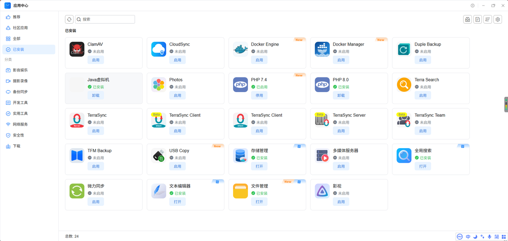The width and height of the screenshot is (508, 241).
Task: Select 全部 in the sidebar
Action: [x=29, y=39]
